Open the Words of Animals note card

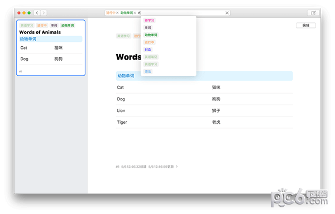pyautogui.click(x=51, y=48)
